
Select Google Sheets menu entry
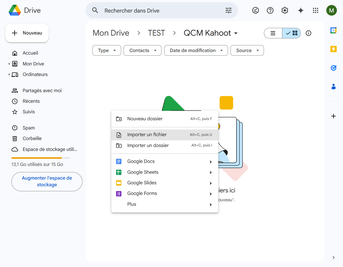(x=165, y=172)
